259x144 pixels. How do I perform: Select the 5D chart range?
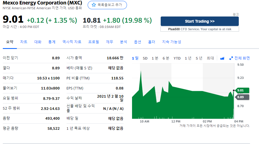tap(145, 58)
